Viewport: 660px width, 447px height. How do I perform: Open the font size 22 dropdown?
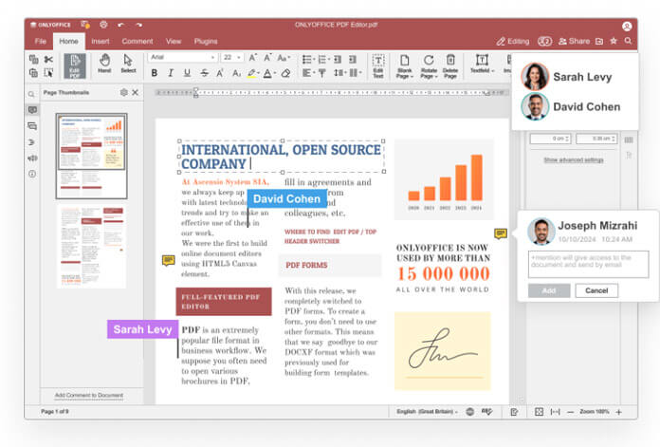[x=232, y=57]
